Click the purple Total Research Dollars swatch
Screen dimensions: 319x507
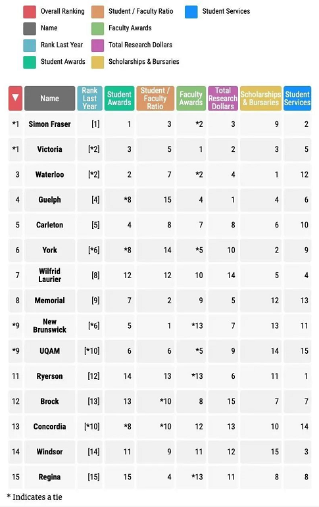tap(98, 45)
